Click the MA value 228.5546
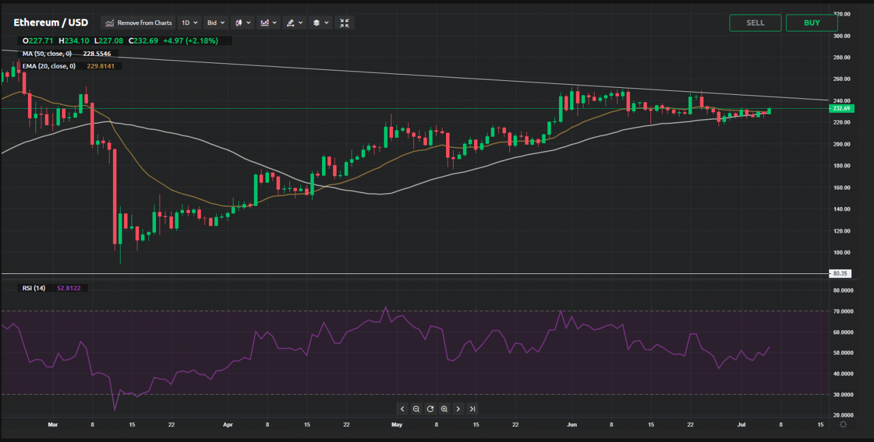Image resolution: width=874 pixels, height=442 pixels. click(97, 54)
